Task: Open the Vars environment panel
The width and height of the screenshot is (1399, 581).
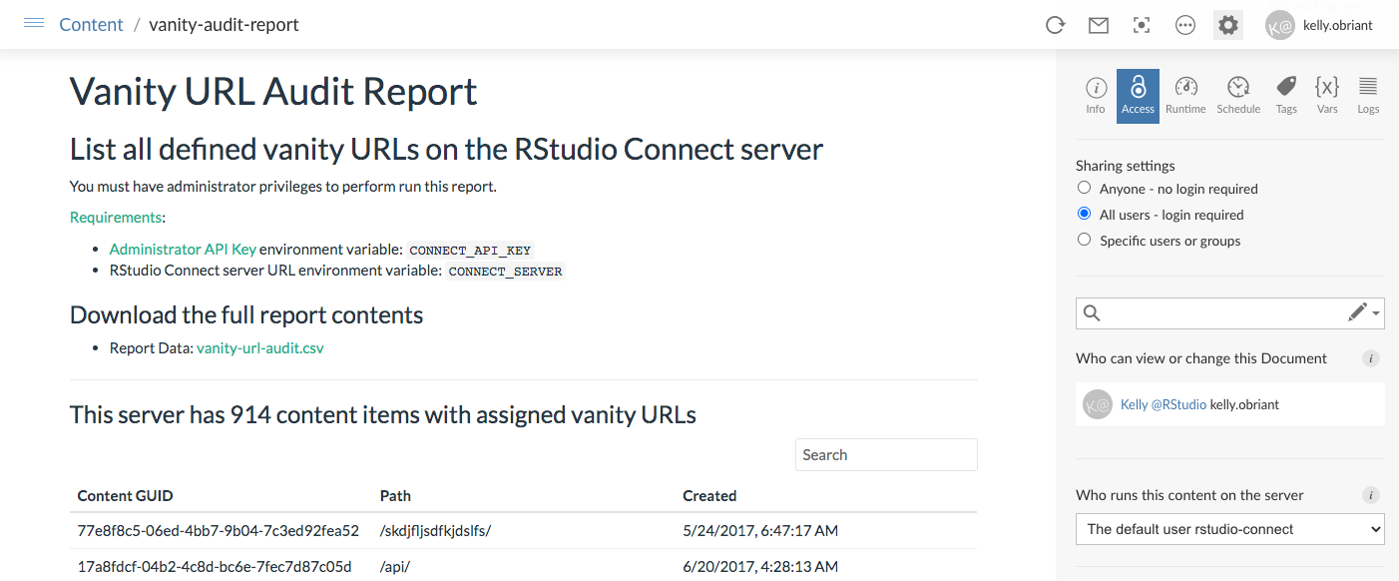Action: (x=1327, y=95)
